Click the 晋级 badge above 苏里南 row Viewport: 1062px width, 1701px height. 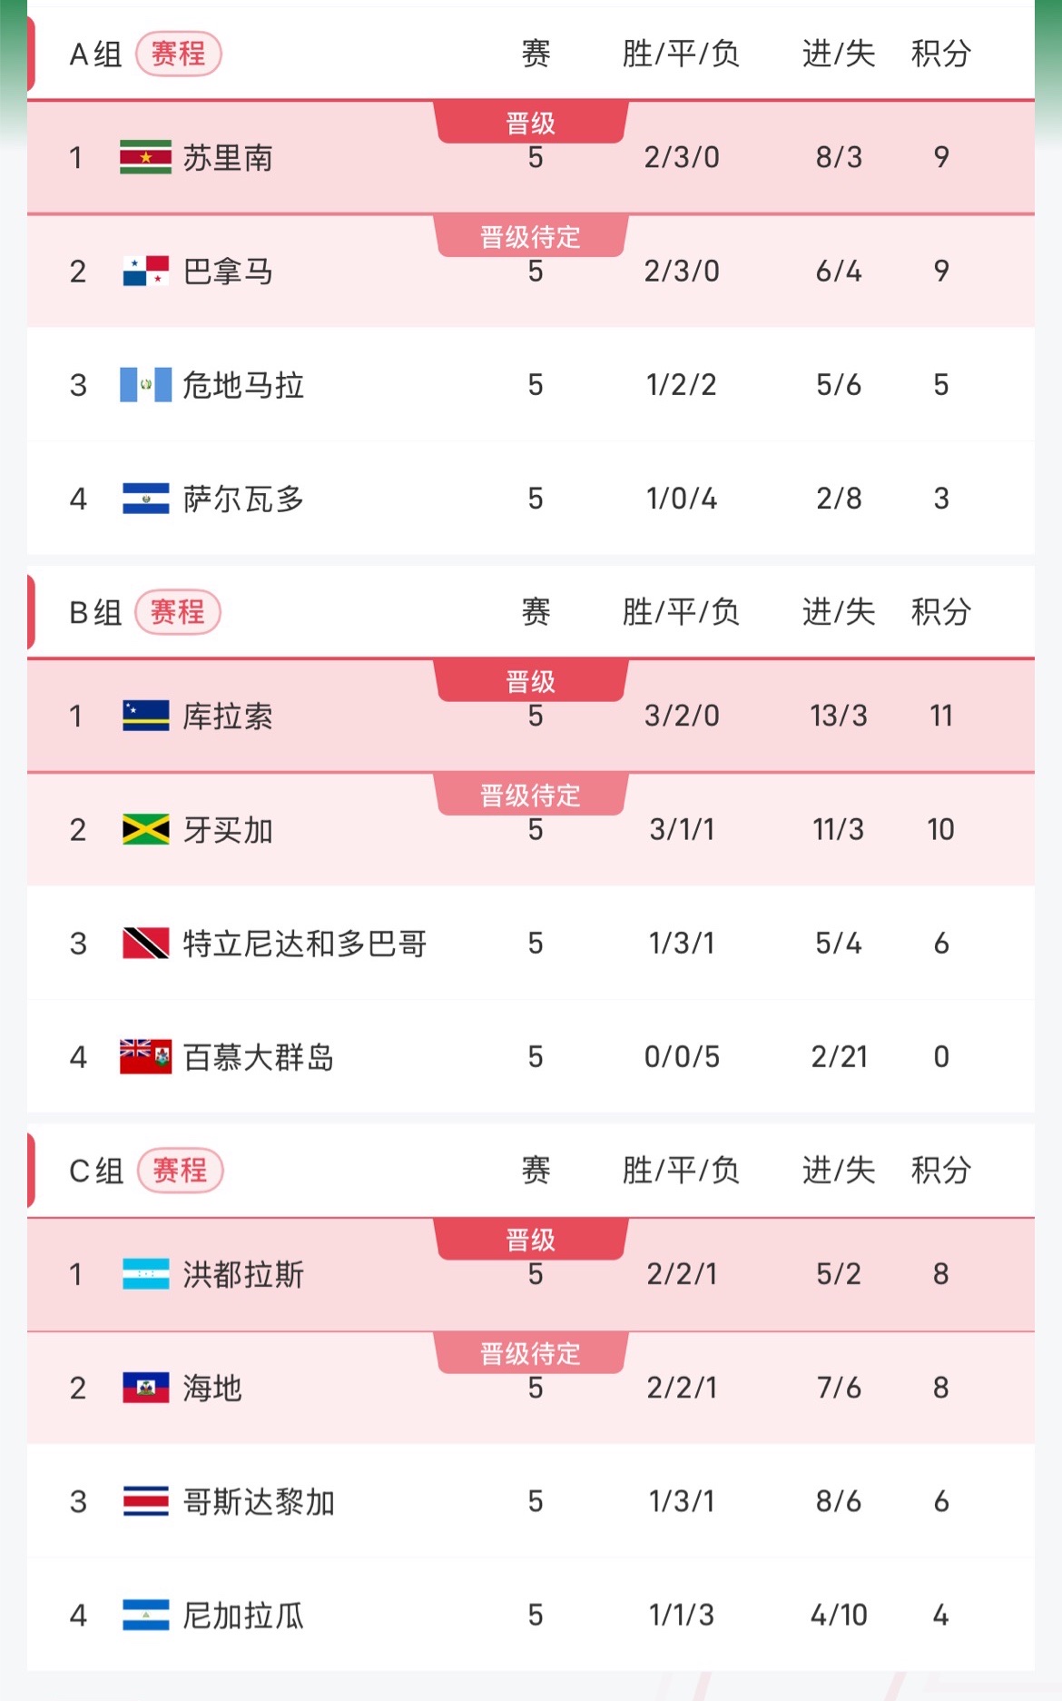point(531,124)
